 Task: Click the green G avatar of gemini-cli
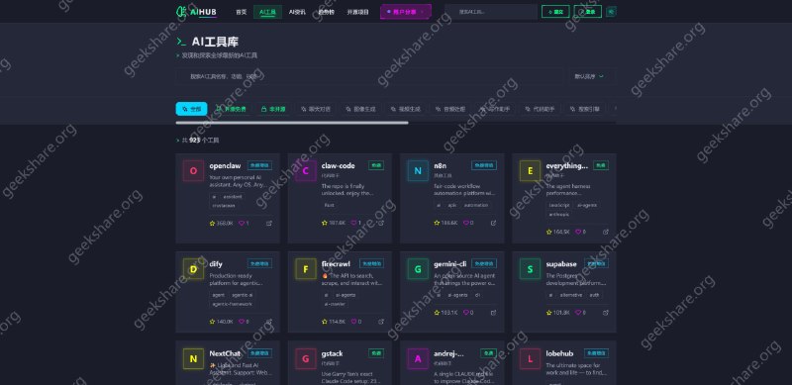tap(418, 269)
